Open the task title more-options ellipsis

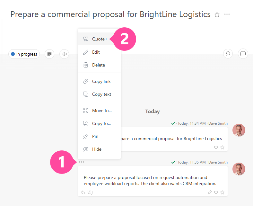click(x=227, y=14)
